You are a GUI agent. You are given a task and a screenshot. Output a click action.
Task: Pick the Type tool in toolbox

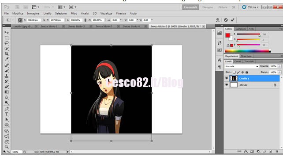7,114
